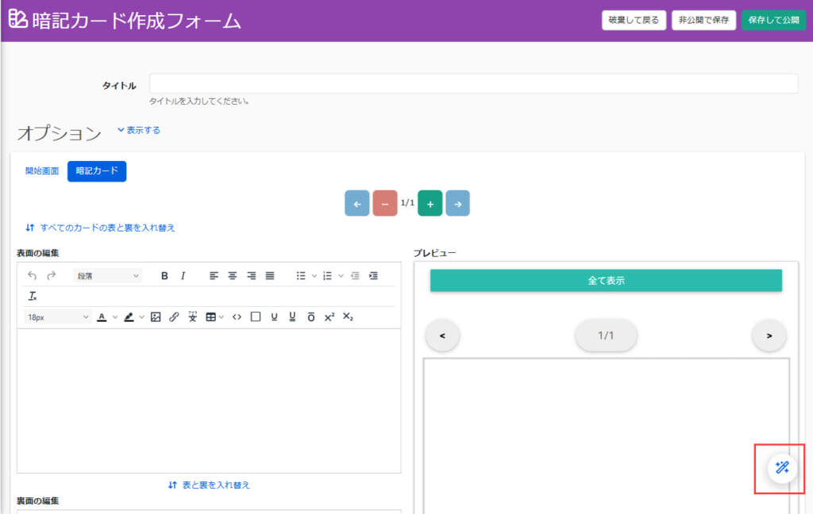Click the magic wand floating button
813x514 pixels.
click(x=781, y=468)
